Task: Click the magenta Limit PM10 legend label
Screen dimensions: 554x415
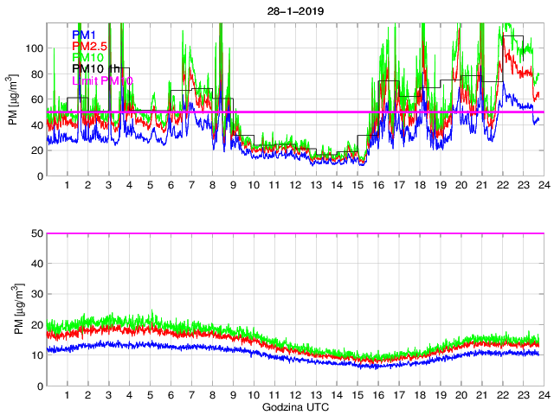Action: [102, 80]
